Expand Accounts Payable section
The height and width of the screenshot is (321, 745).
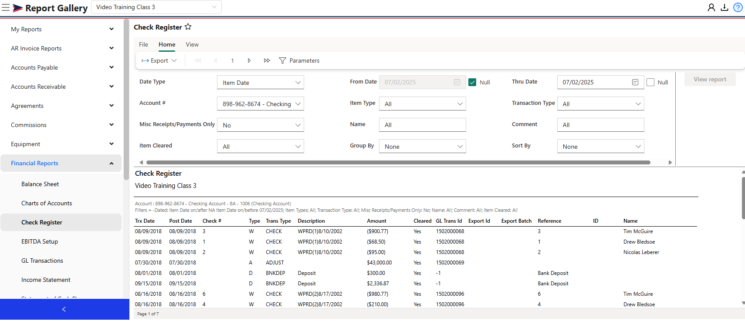[61, 67]
